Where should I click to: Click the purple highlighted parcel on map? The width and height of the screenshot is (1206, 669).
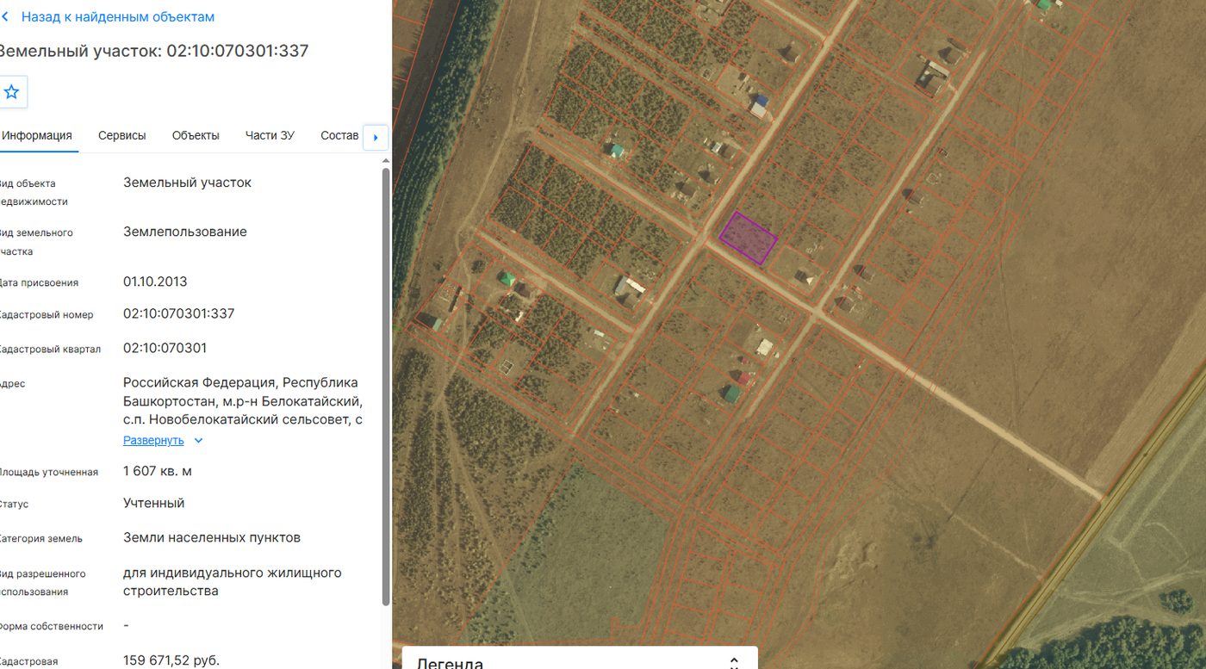[749, 238]
